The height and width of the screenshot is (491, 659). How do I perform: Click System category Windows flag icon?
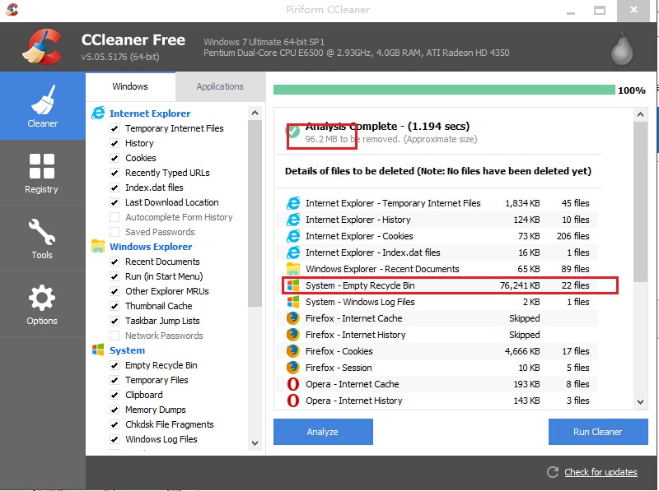[98, 350]
